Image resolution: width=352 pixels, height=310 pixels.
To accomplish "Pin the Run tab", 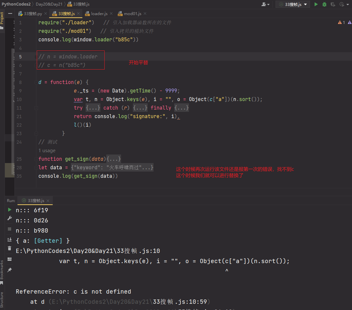I will point(10,270).
